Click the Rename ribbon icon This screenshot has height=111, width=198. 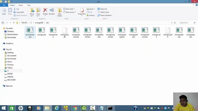[52, 11]
